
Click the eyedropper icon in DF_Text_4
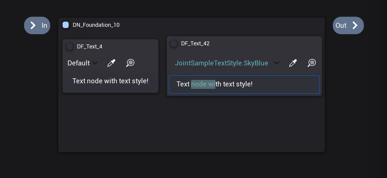coord(111,63)
